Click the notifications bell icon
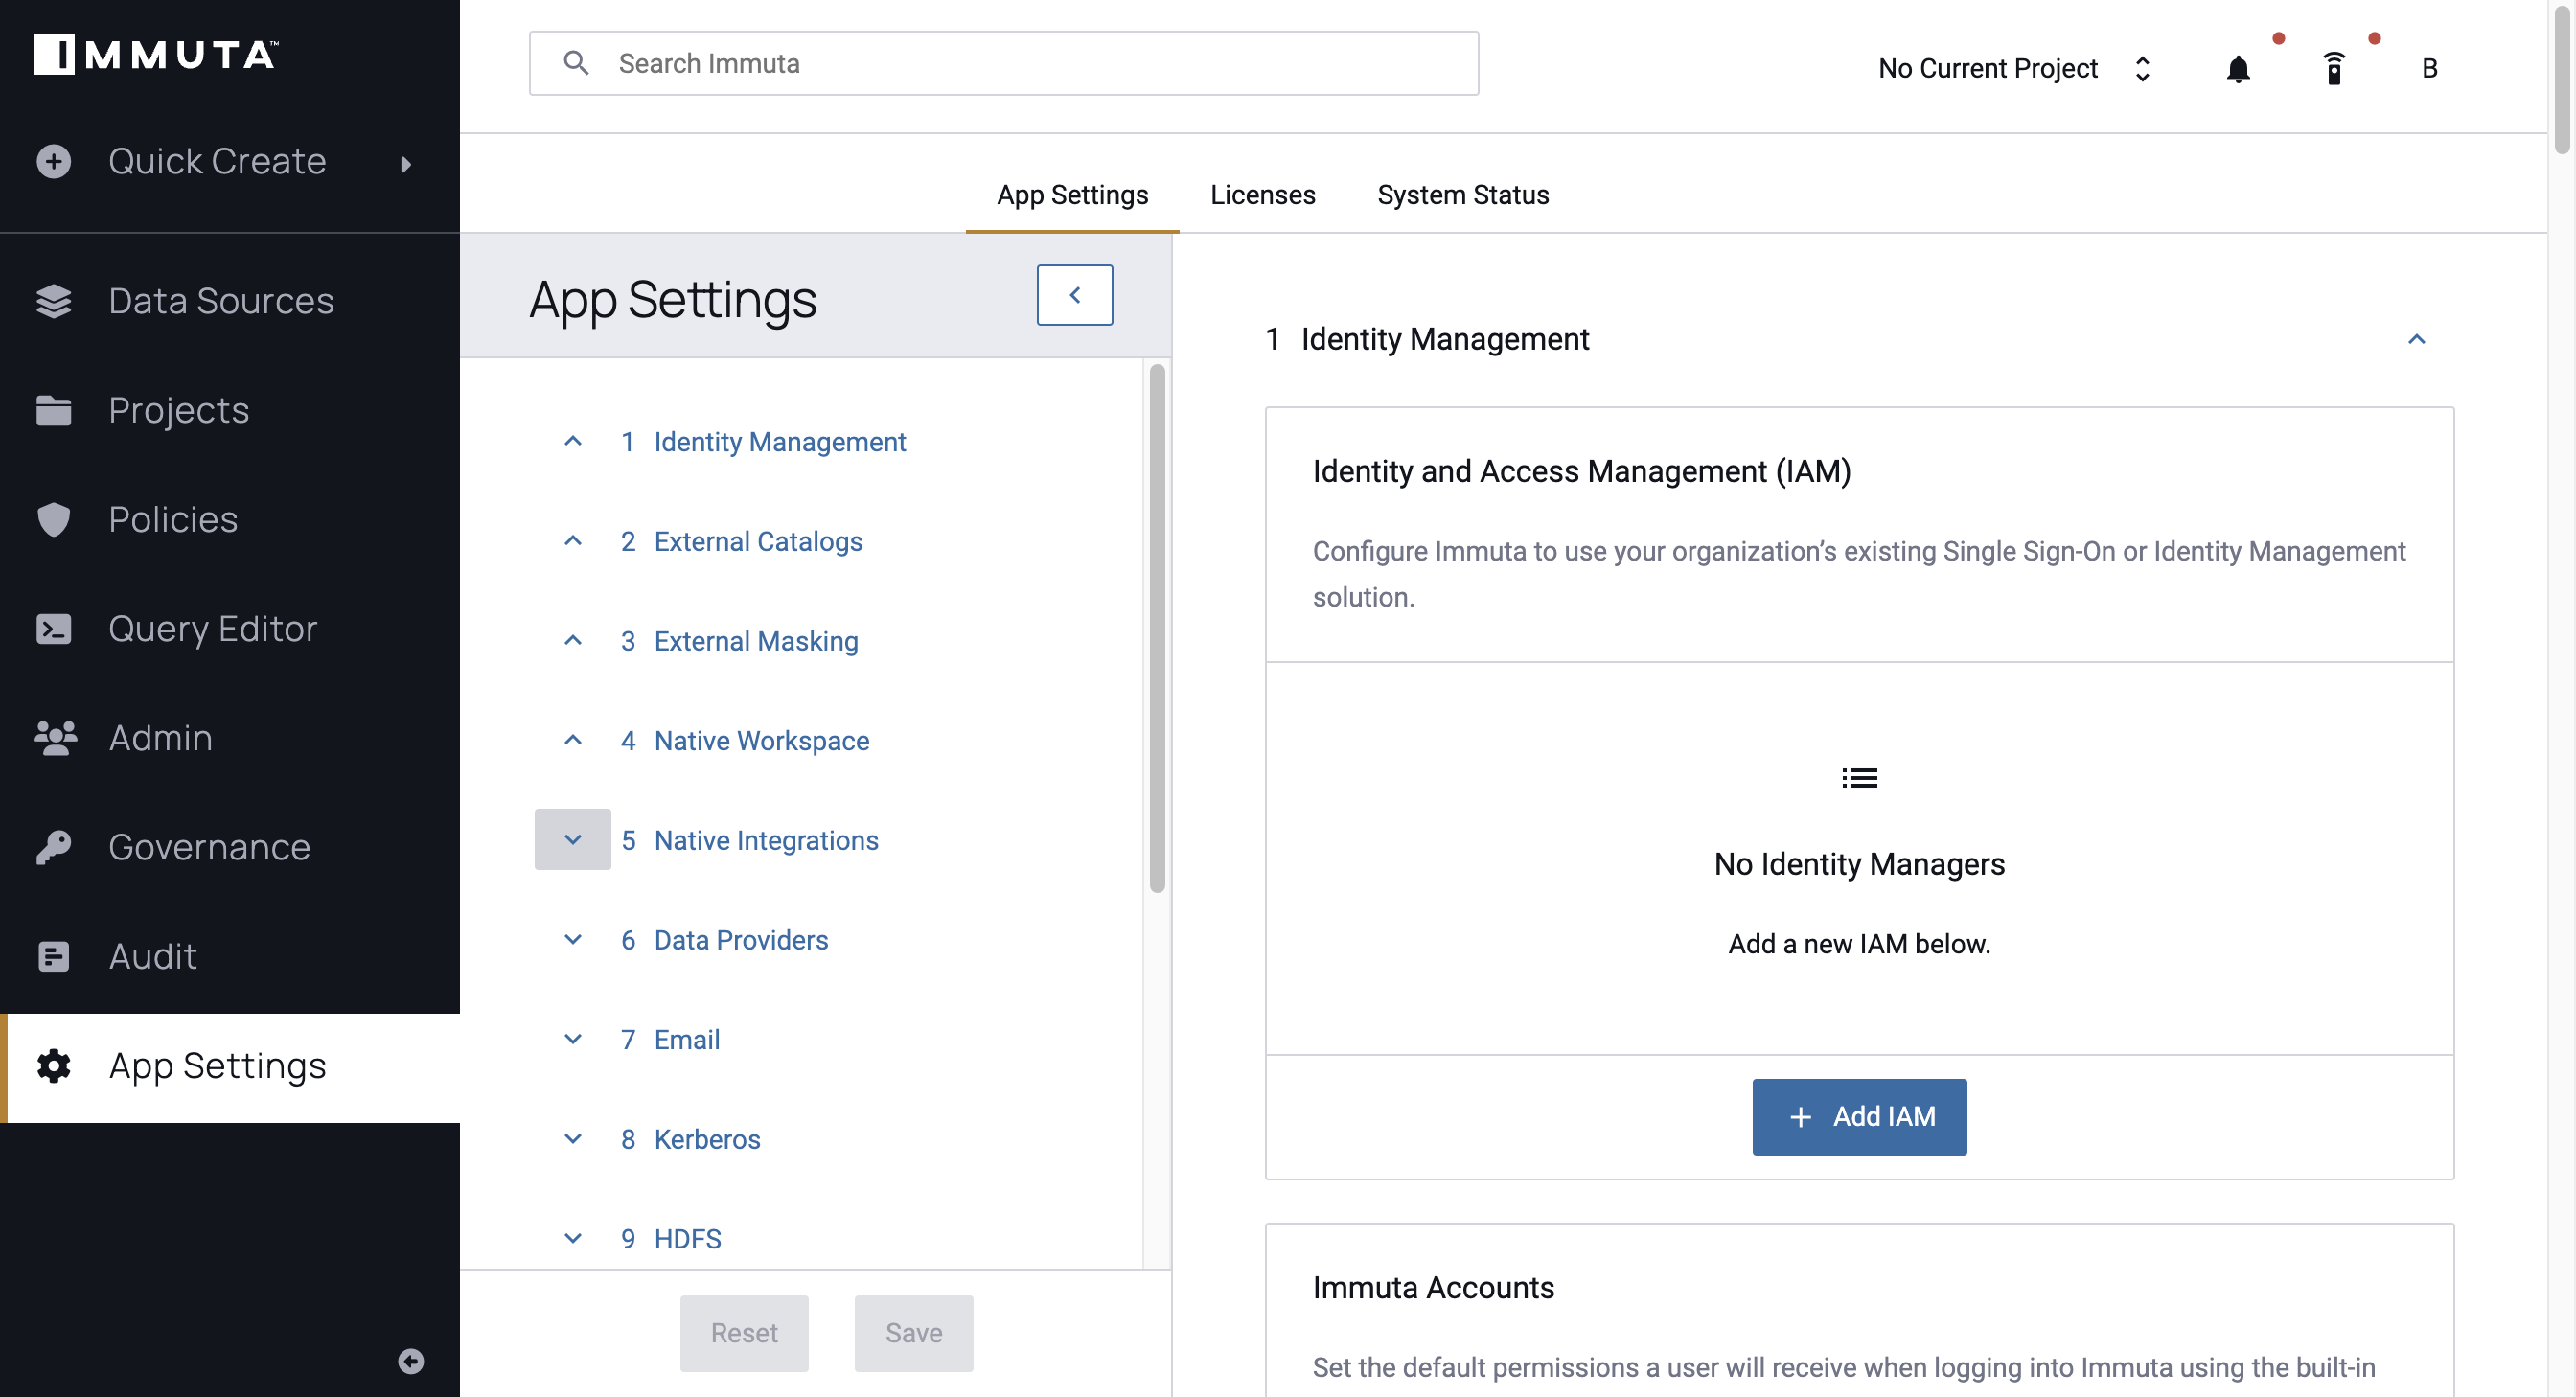Screen dimensions: 2576x1397 2237,67
